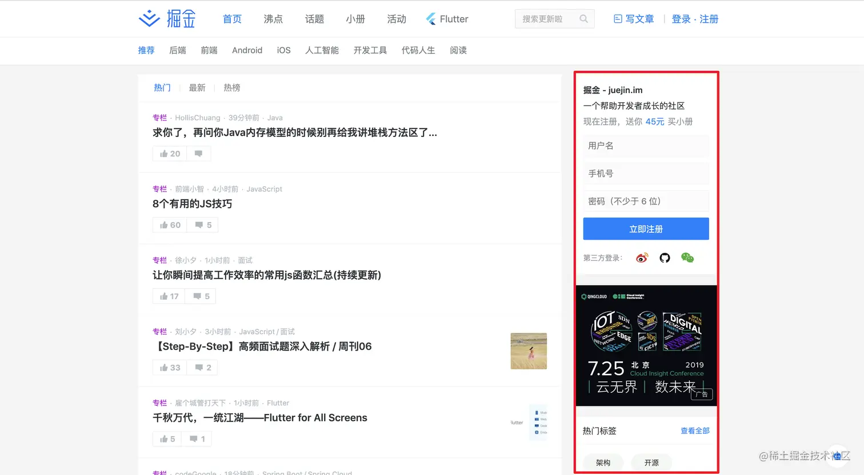Screen dimensions: 864x475
Task: Click author 徐小夕
Action: tap(186, 260)
